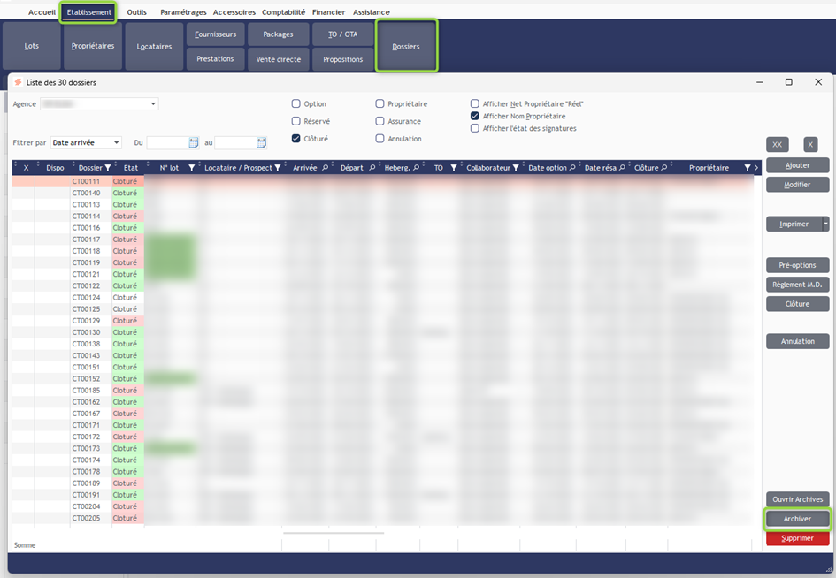The width and height of the screenshot is (836, 578).
Task: Open the Paramétrages menu
Action: [x=183, y=12]
